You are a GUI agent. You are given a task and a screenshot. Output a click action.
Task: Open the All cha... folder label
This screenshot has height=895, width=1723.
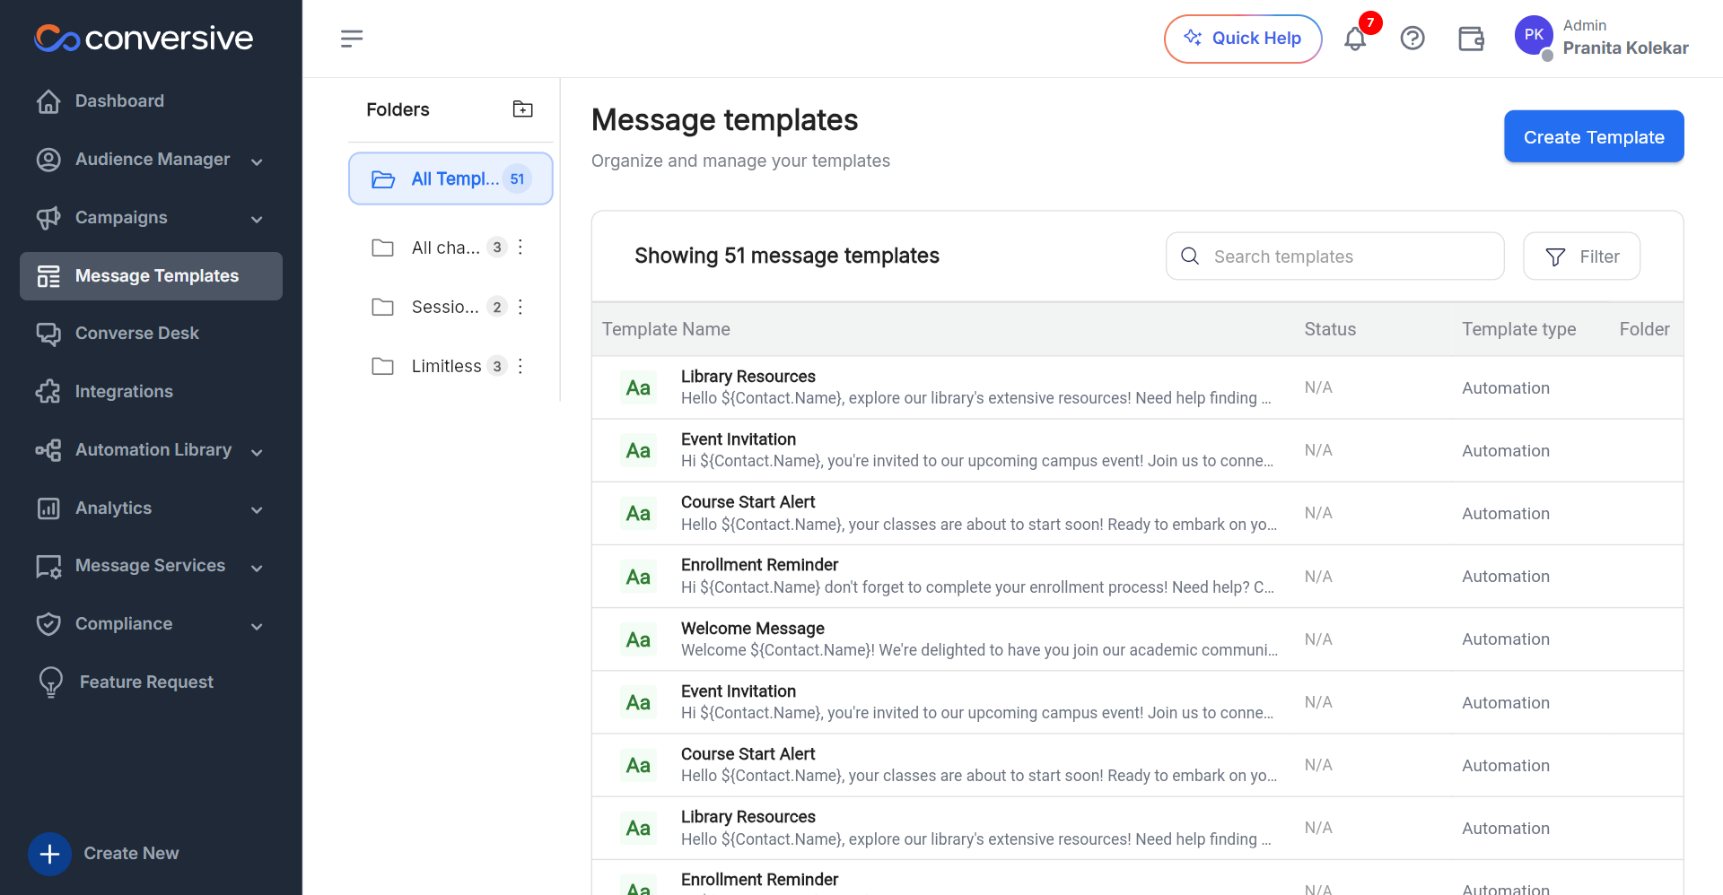click(445, 248)
